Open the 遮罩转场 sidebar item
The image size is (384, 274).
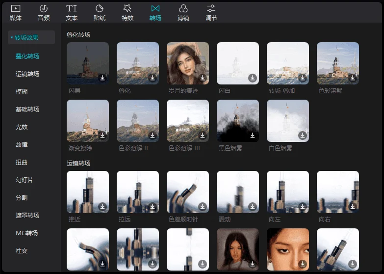click(27, 216)
